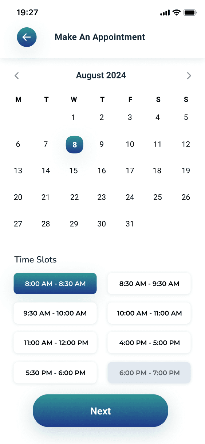Screen dimensions: 205x444
Task: Tap the back arrow button
Action: pos(27,37)
